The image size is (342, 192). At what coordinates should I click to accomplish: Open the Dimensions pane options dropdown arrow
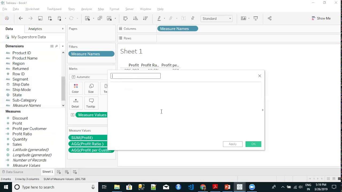tap(63, 46)
